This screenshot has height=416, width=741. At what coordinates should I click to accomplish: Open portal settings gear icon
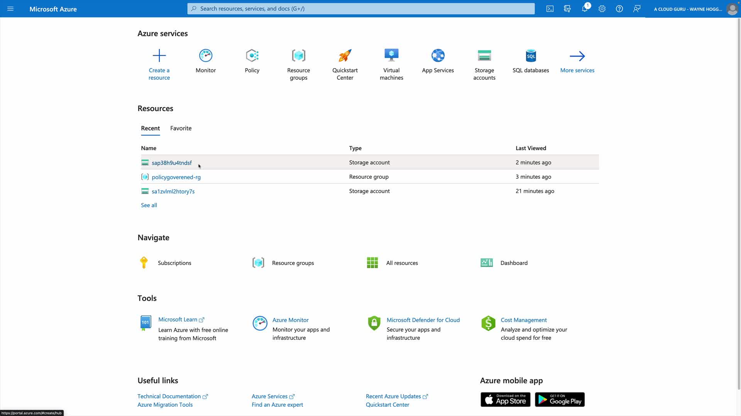coord(602,8)
